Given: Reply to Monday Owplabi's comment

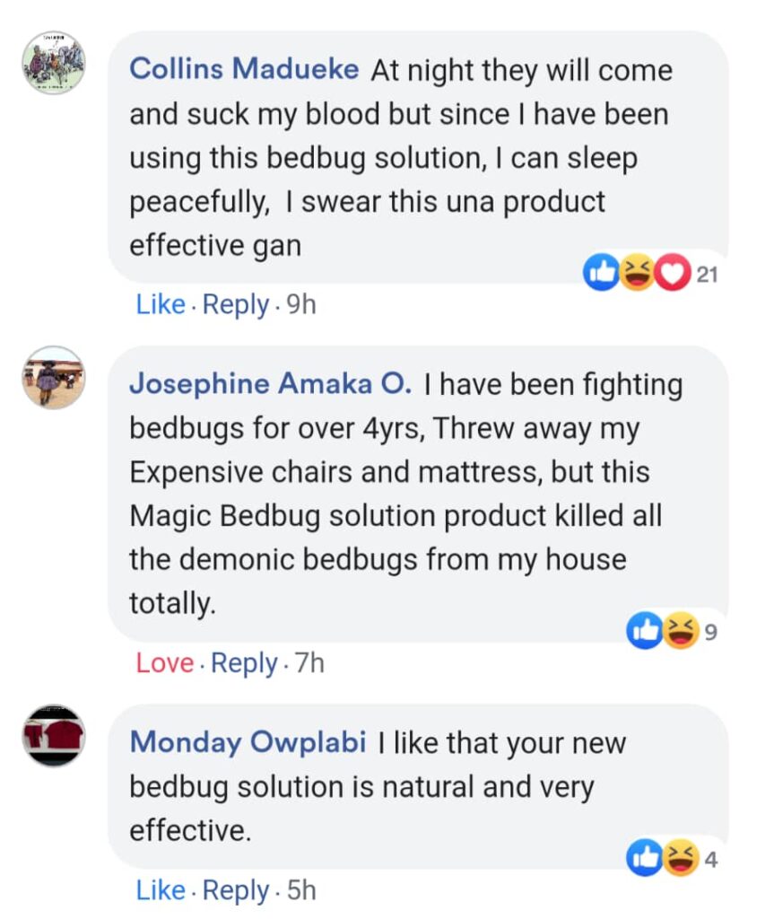Looking at the screenshot, I should click(236, 890).
